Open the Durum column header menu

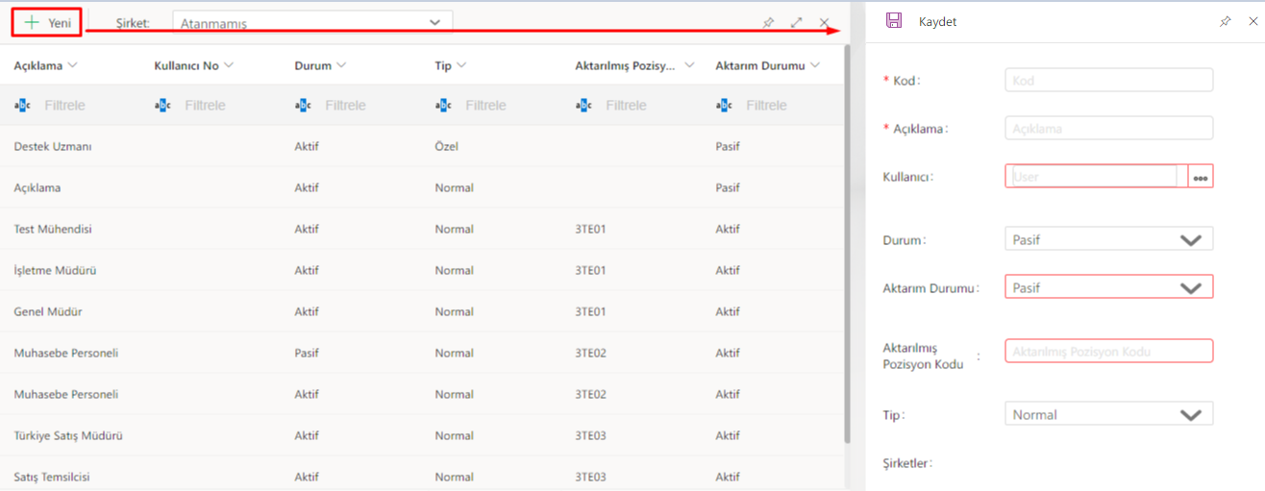tap(341, 66)
